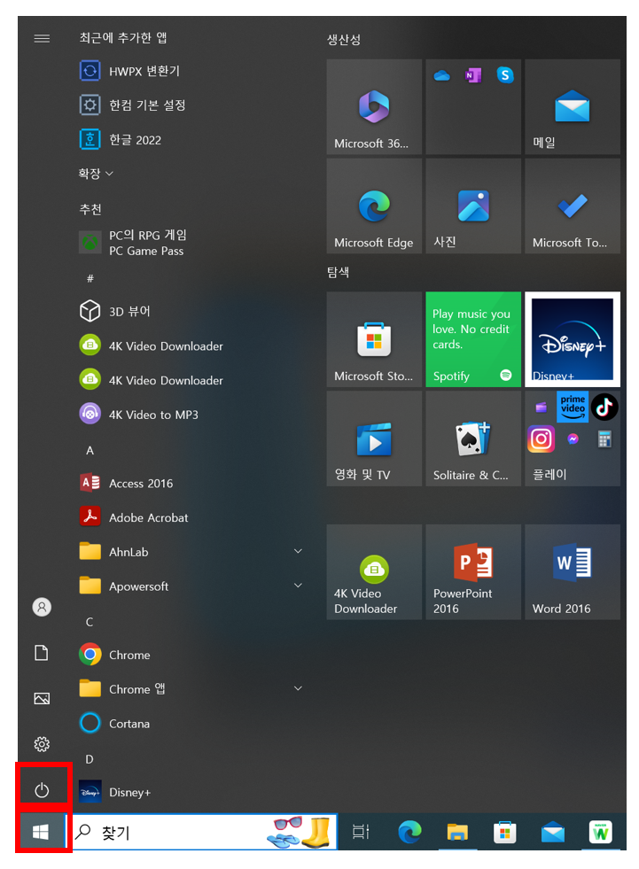Click the 탐색 group heading
Screen dimensions: 639x869
pos(338,272)
